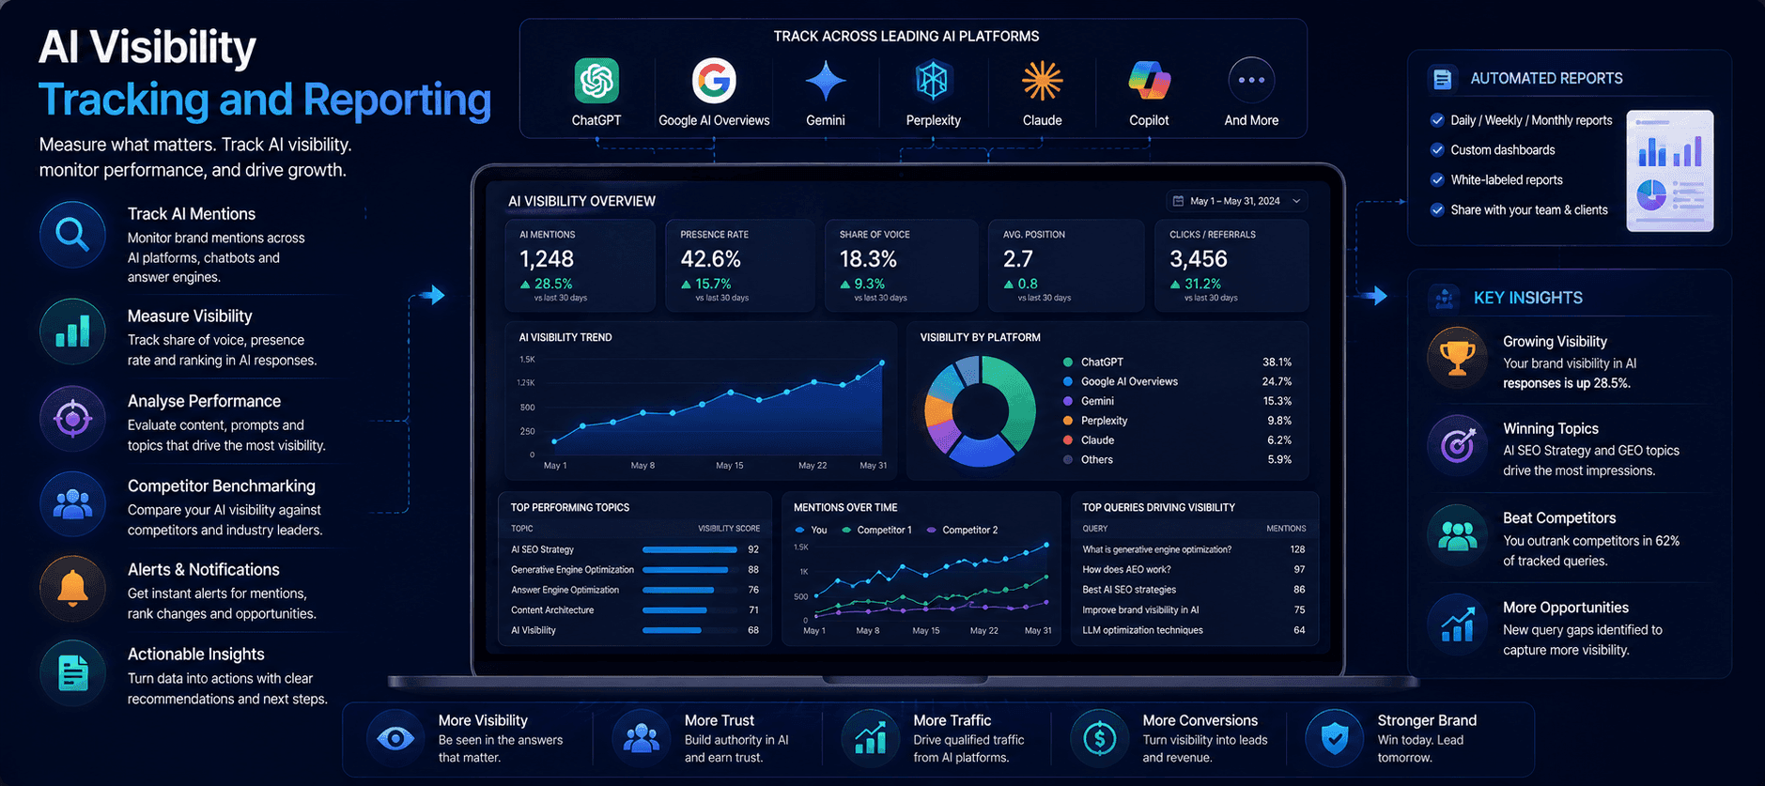The height and width of the screenshot is (786, 1765).
Task: Open the Presence Rate 42.6% metric card
Action: [740, 266]
